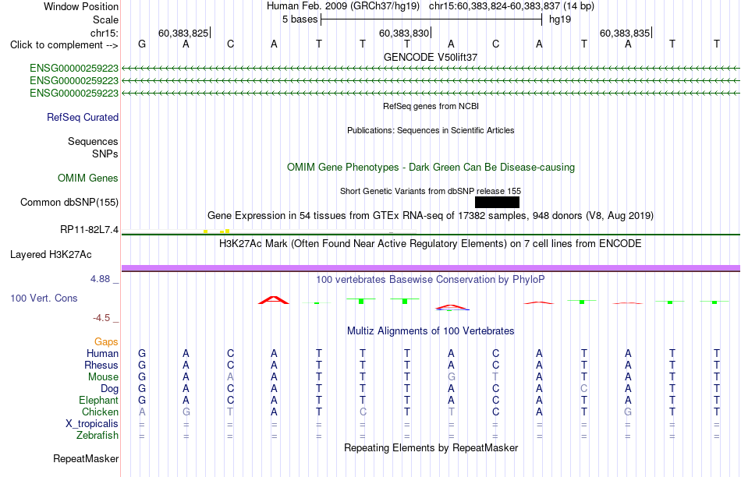This screenshot has height=477, width=741.
Task: Click the 'Layered H3K27Ac' track label
Action: point(51,255)
